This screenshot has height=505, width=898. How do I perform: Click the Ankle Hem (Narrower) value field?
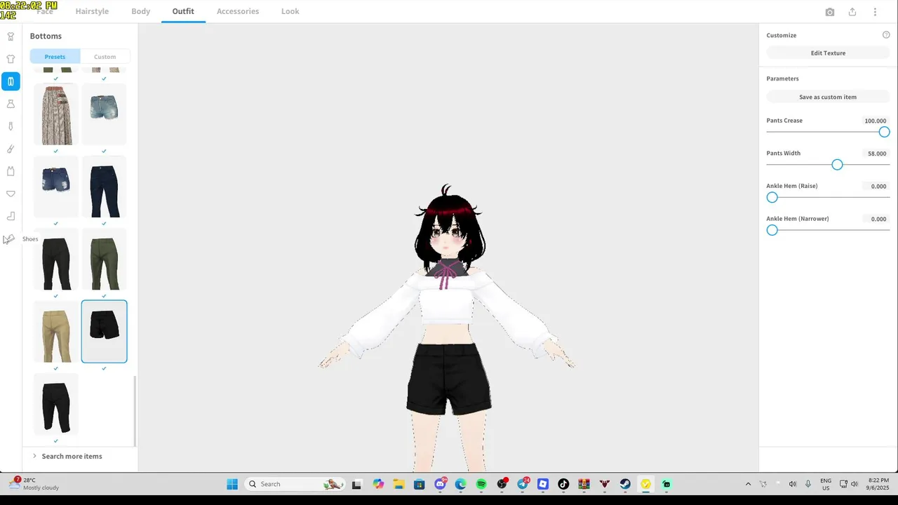(x=876, y=219)
